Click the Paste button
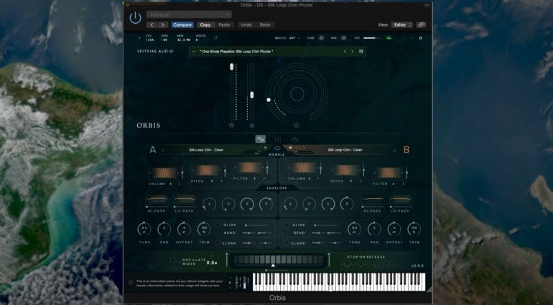 [224, 24]
